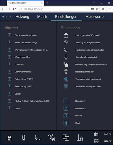
Task: Click the broom and bucket cleaning icon
Action: click(x=80, y=138)
